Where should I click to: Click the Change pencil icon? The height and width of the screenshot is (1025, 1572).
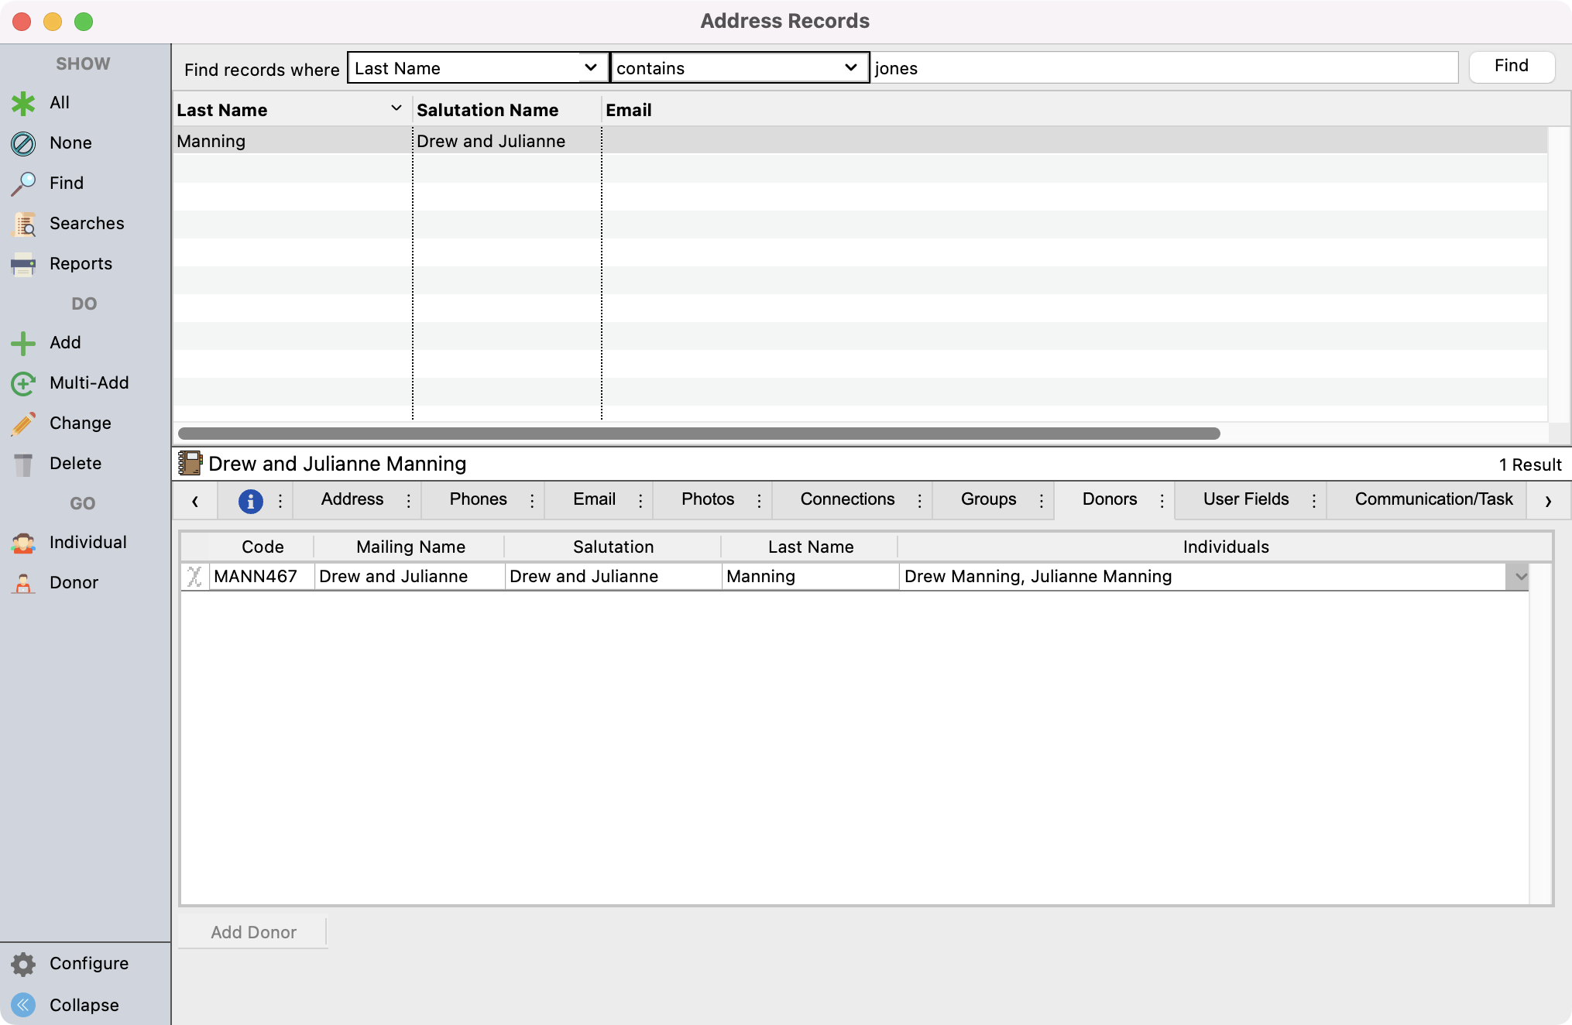23,423
